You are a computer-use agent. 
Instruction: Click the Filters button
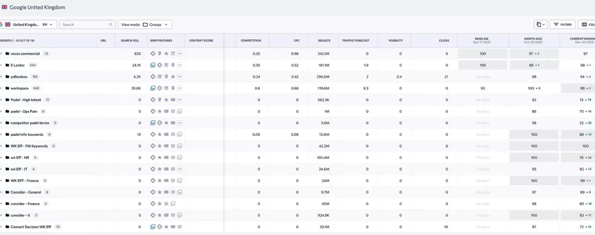562,24
